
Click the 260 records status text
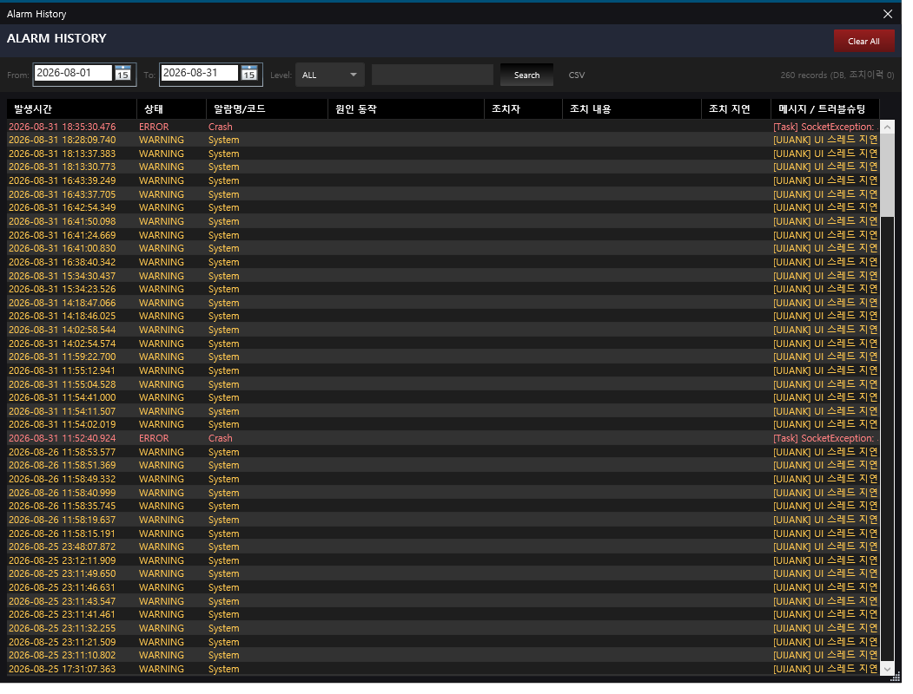(x=837, y=75)
